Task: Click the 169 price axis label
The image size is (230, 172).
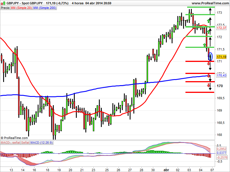Action: tap(219, 110)
